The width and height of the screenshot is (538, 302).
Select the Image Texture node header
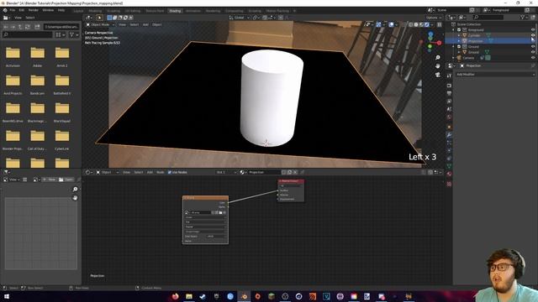(205, 198)
